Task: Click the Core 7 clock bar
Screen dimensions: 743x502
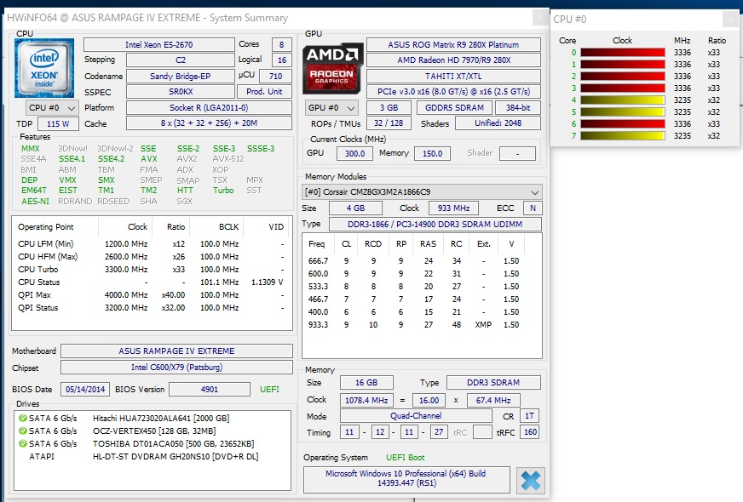Action: [622, 136]
